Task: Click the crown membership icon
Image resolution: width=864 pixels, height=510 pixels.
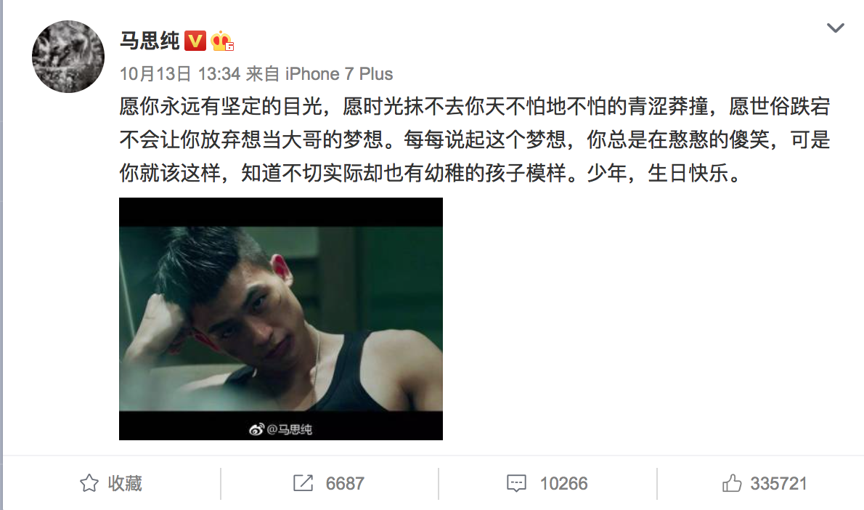Action: pyautogui.click(x=222, y=41)
